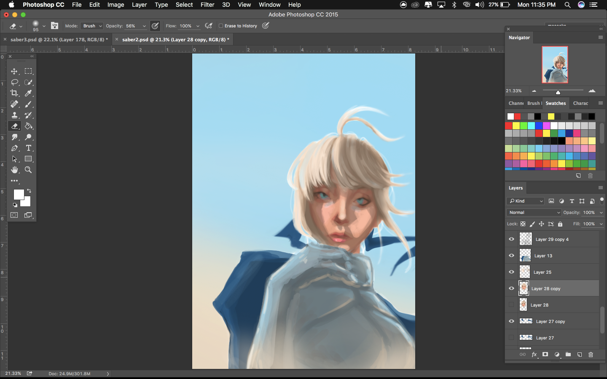
Task: Lock all on the selected layer
Action: click(x=560, y=224)
